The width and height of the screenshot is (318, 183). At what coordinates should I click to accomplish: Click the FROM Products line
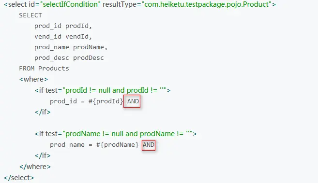pyautogui.click(x=44, y=69)
